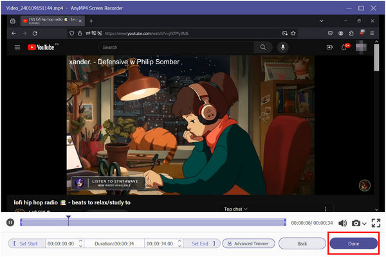Open chat options three-dot menu
Viewport: 386px width, 257px height.
(326, 209)
